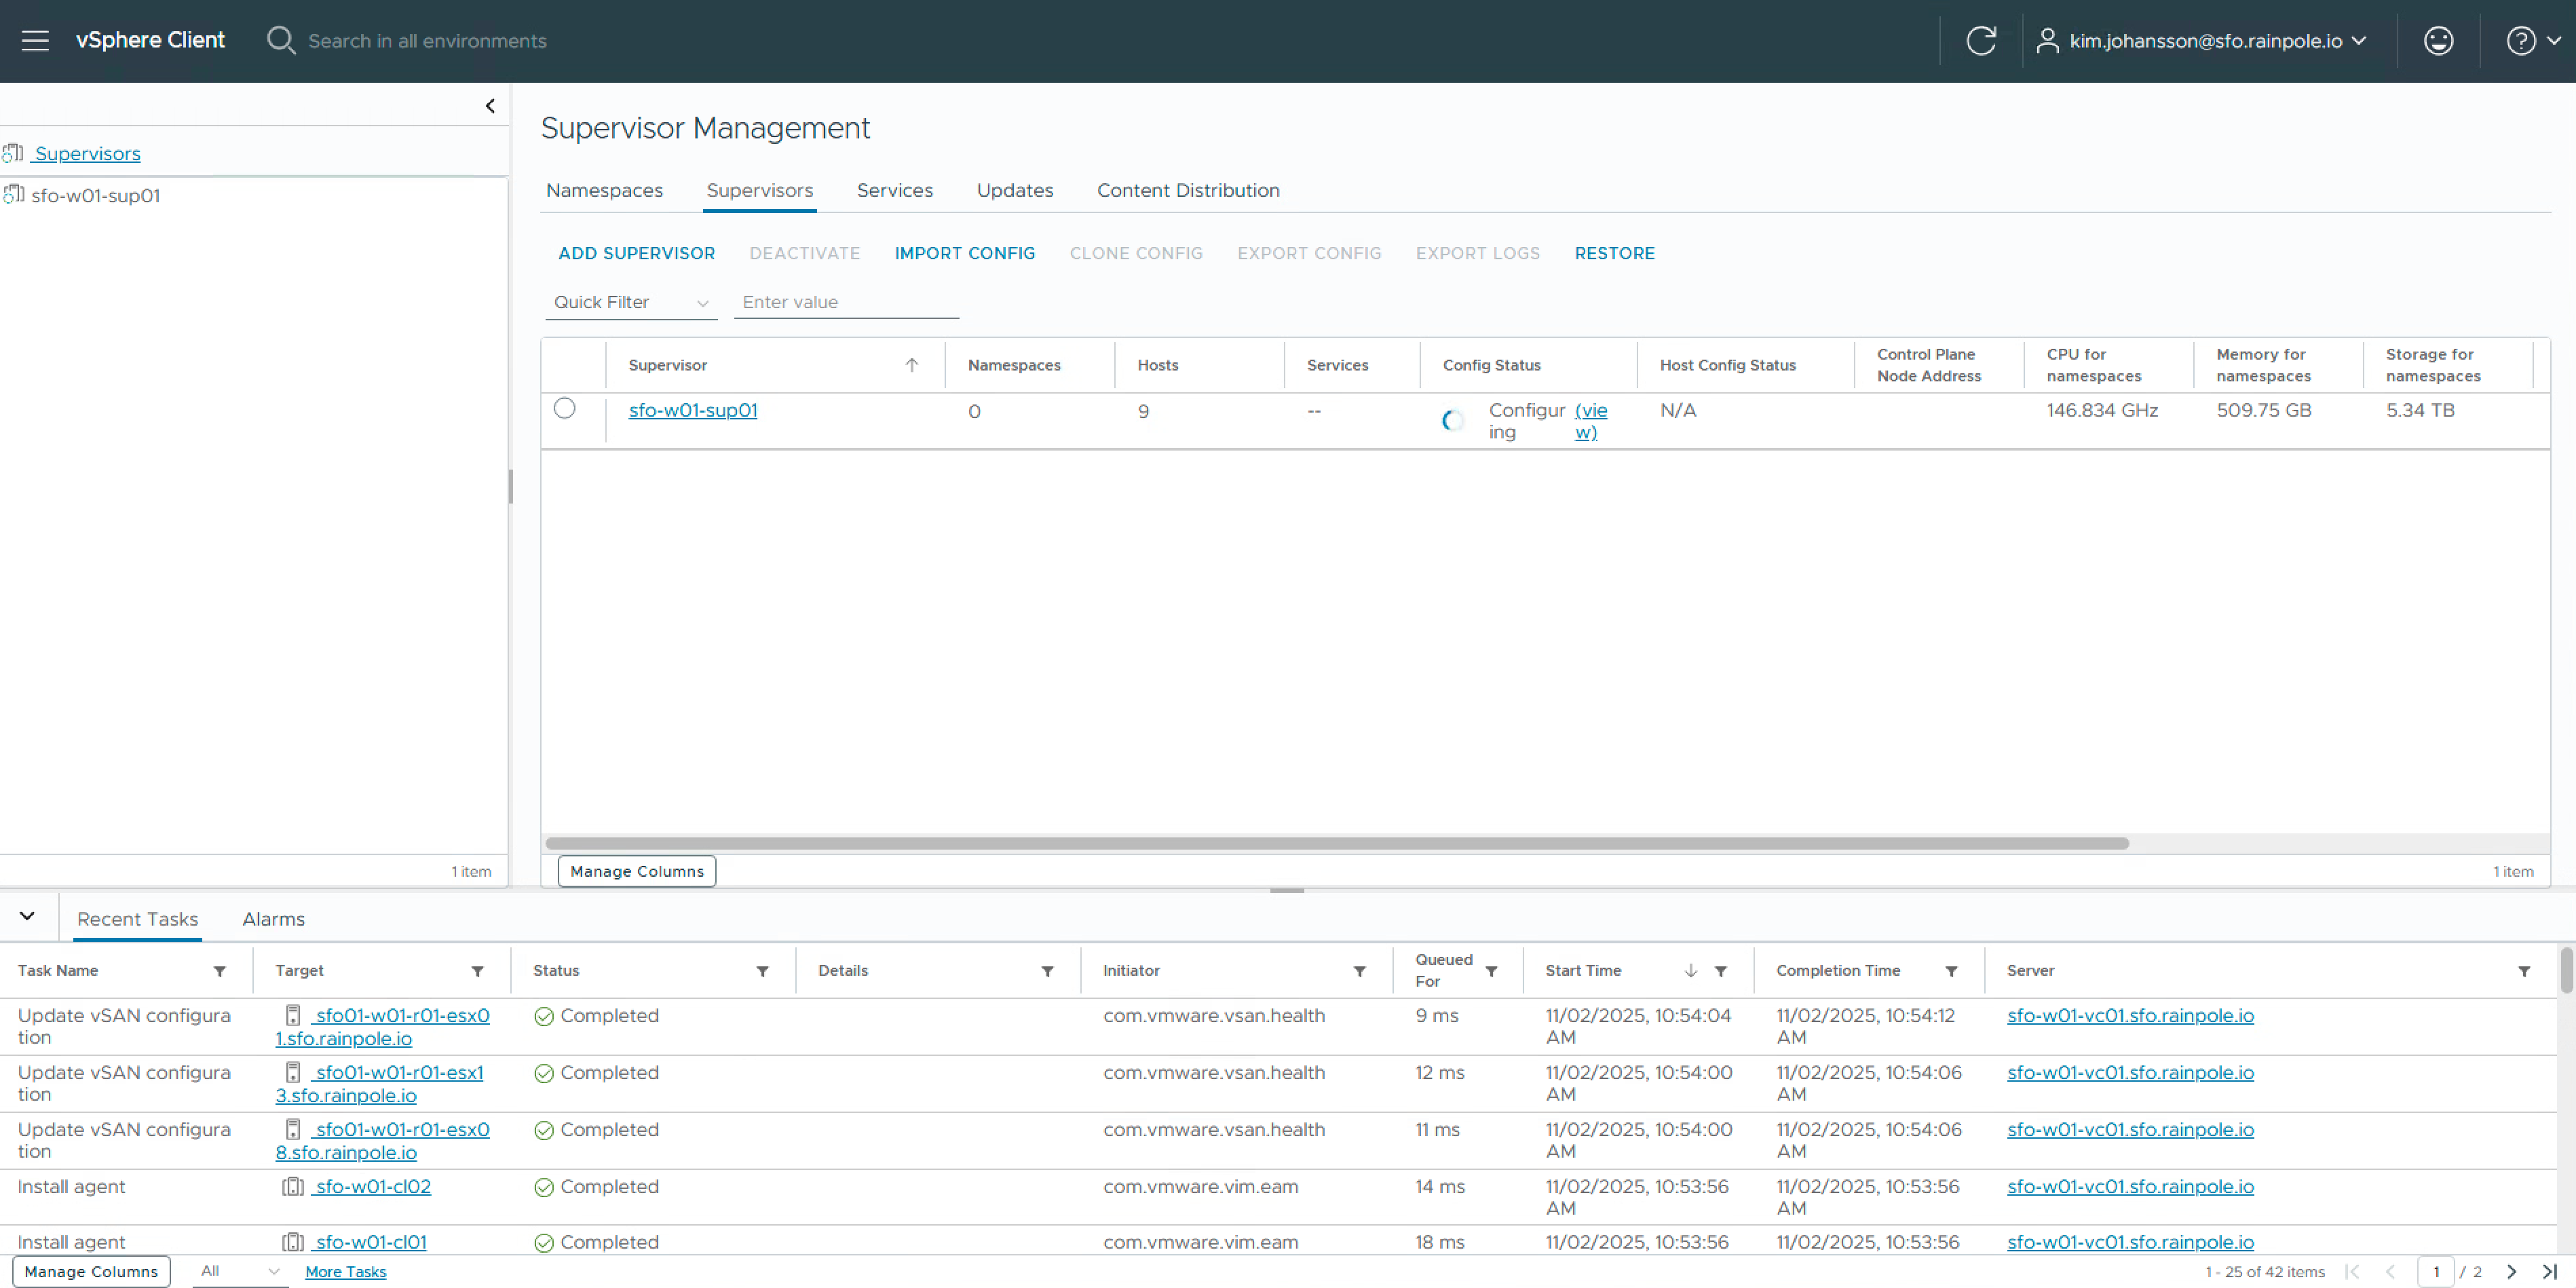Refresh the vSphere Client view
This screenshot has height=1288, width=2576.
[1981, 40]
